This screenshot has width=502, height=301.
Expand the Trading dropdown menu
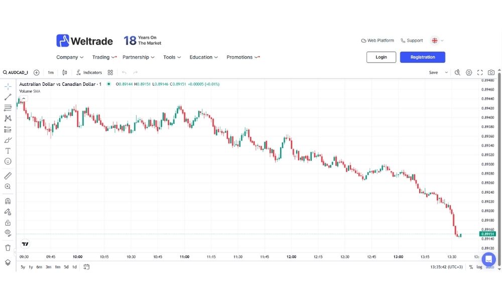(104, 57)
